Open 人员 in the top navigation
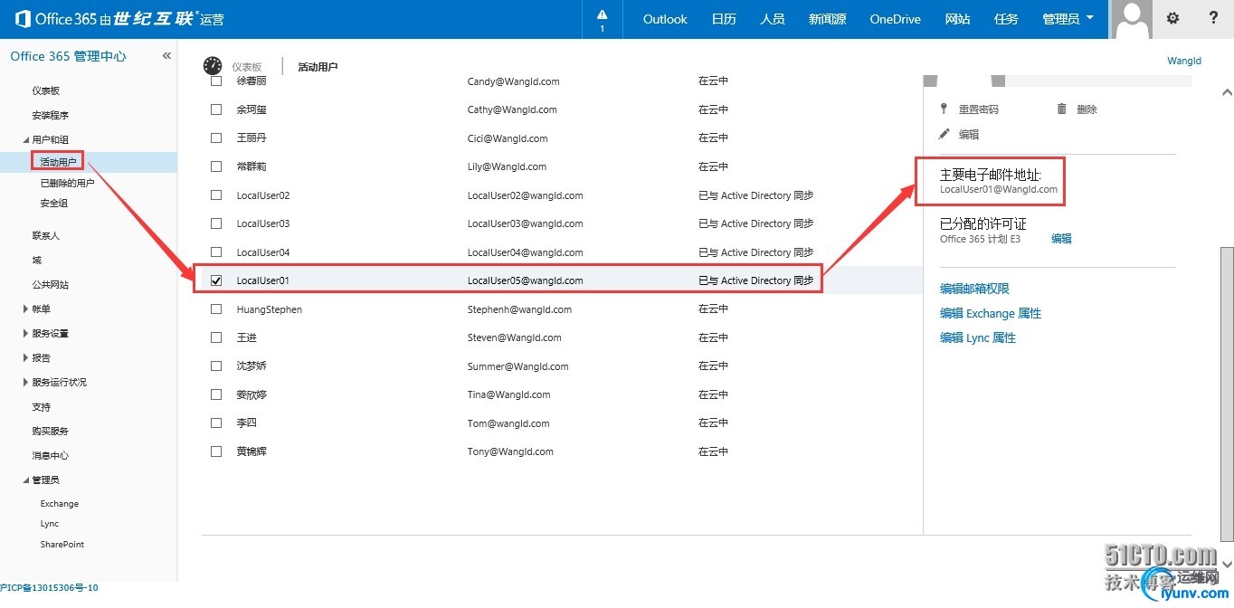 (773, 19)
